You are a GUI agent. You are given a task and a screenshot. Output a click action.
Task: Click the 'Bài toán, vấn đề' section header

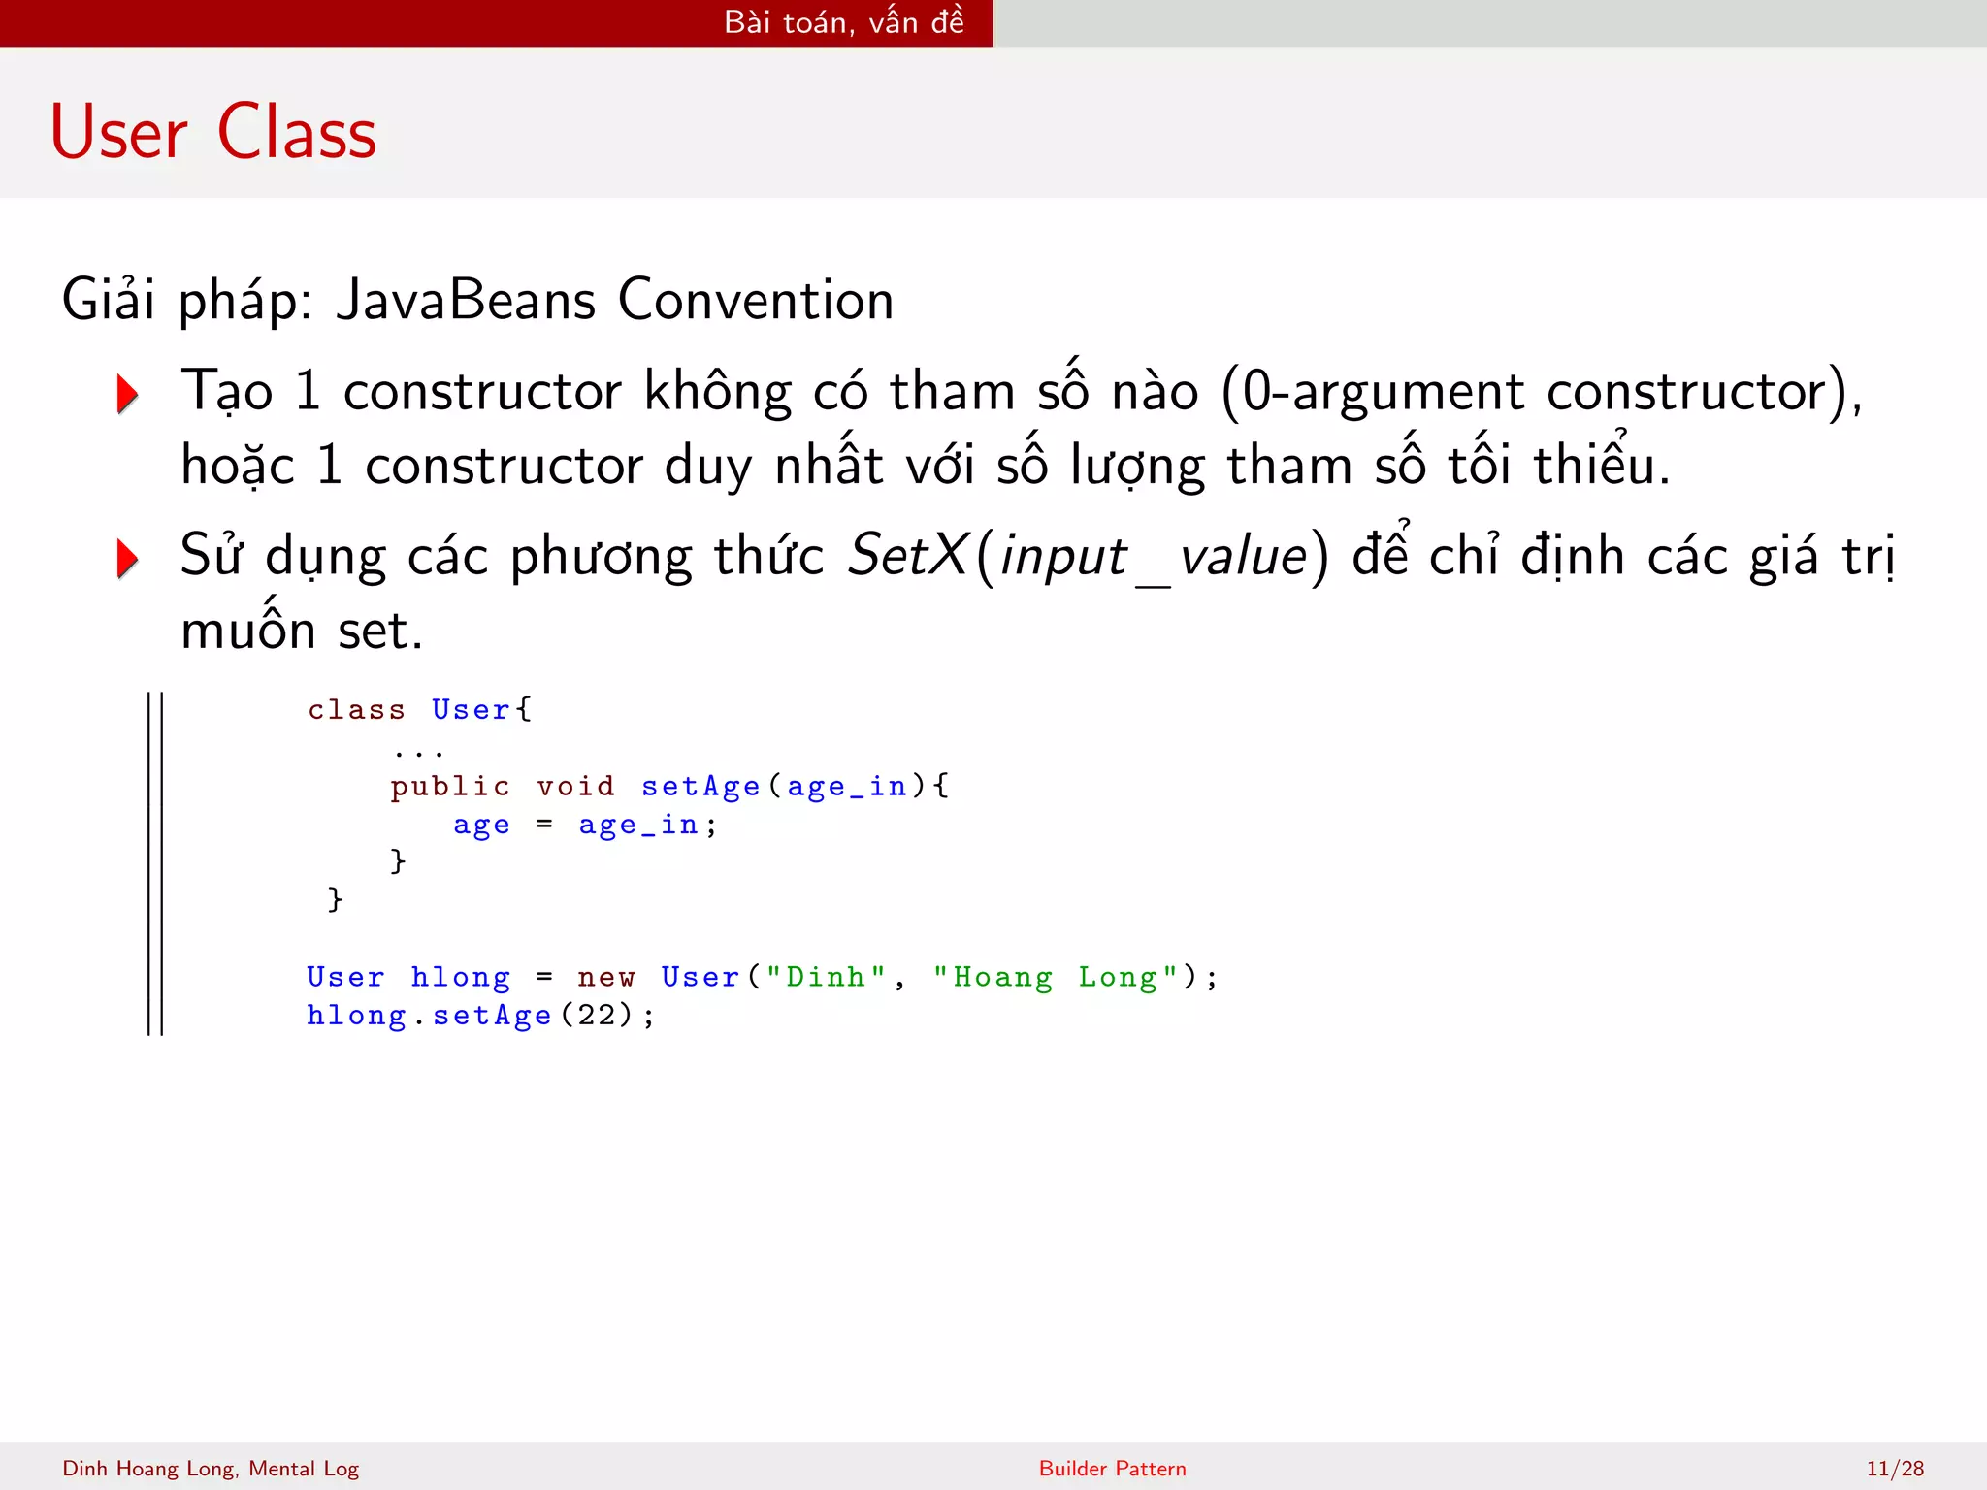(844, 21)
